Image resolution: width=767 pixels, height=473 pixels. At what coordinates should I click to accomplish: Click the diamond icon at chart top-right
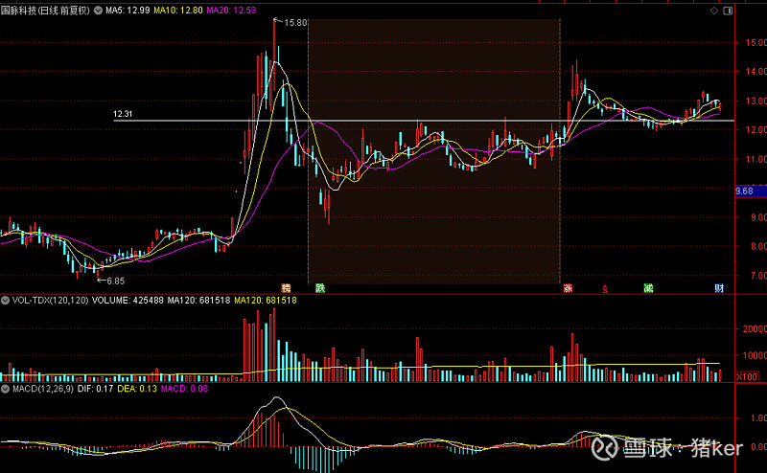714,11
